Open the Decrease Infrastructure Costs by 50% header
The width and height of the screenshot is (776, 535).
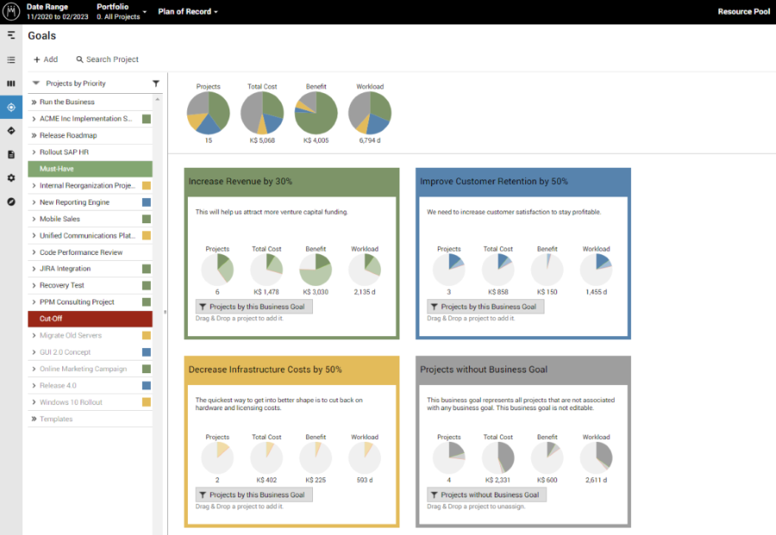click(291, 370)
